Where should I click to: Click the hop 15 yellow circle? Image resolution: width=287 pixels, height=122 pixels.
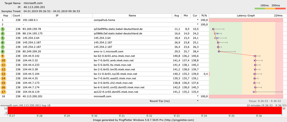(3, 83)
